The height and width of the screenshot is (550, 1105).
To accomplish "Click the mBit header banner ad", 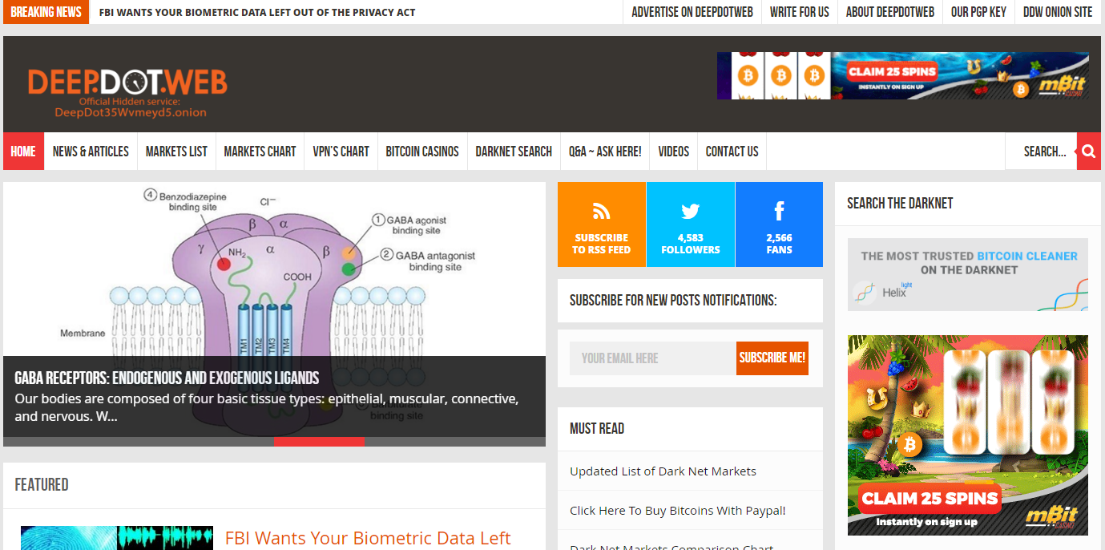I will [902, 76].
